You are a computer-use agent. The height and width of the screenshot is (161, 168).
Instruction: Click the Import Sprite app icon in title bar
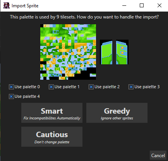(7, 6)
